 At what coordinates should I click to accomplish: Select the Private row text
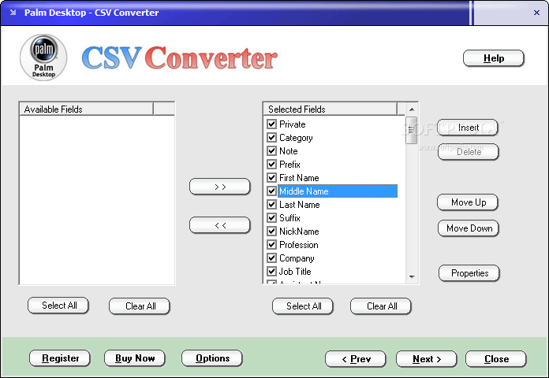click(x=293, y=124)
